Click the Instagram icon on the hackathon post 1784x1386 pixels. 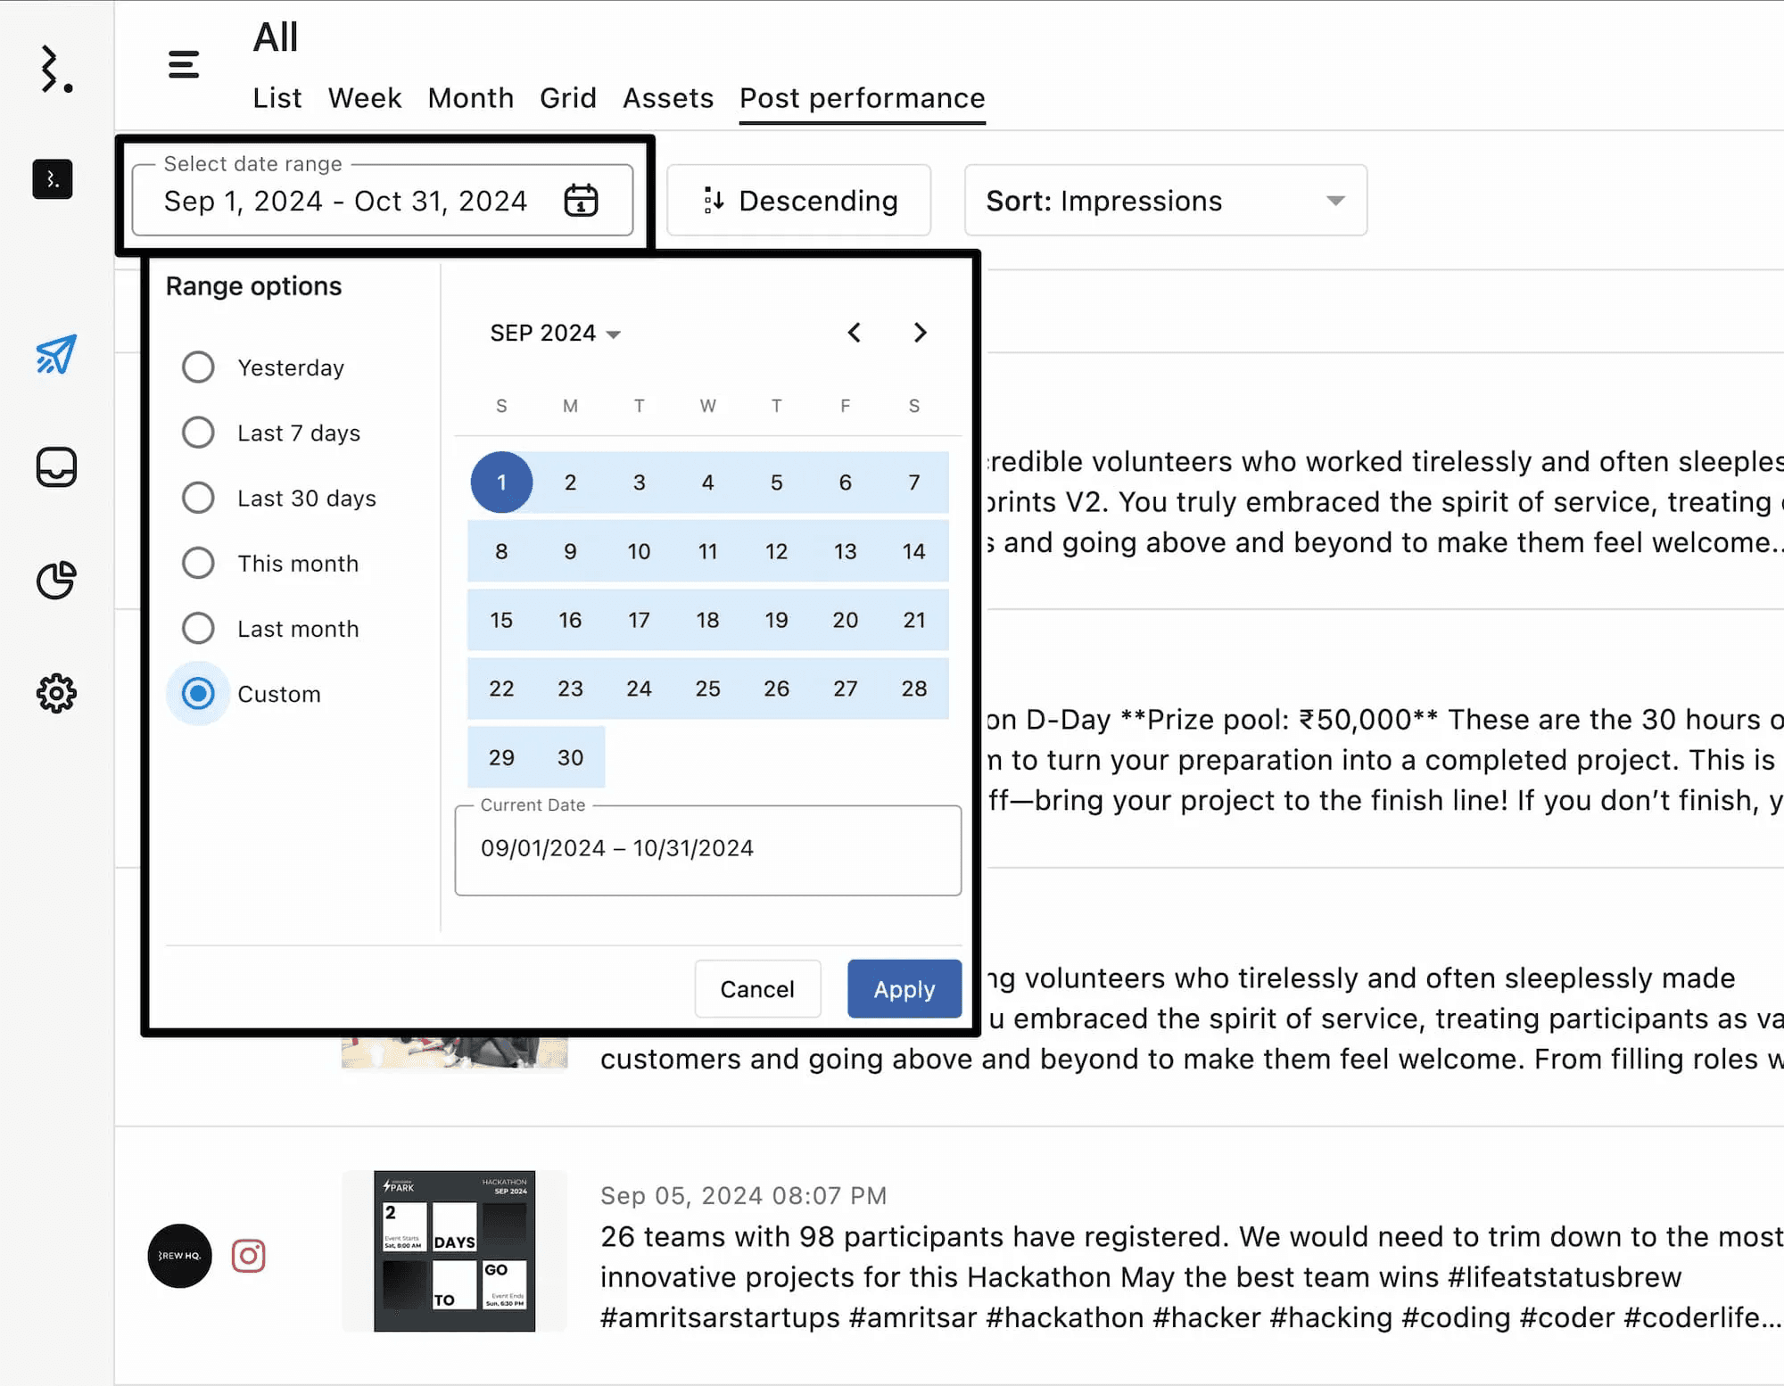[x=249, y=1256]
